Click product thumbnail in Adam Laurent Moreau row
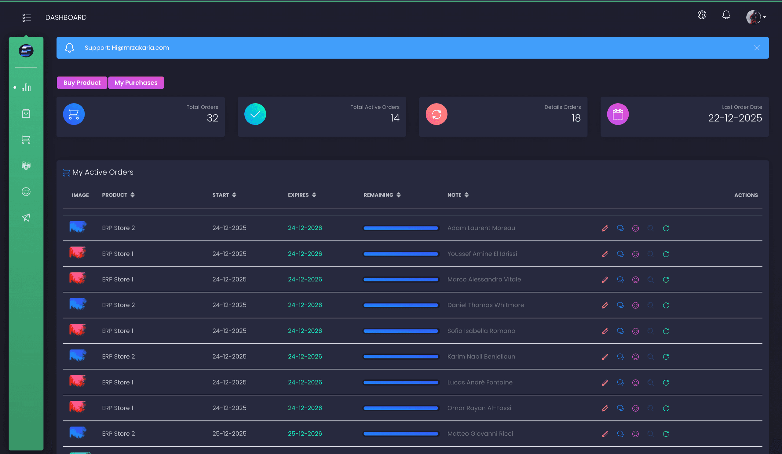This screenshot has width=782, height=454. click(78, 227)
